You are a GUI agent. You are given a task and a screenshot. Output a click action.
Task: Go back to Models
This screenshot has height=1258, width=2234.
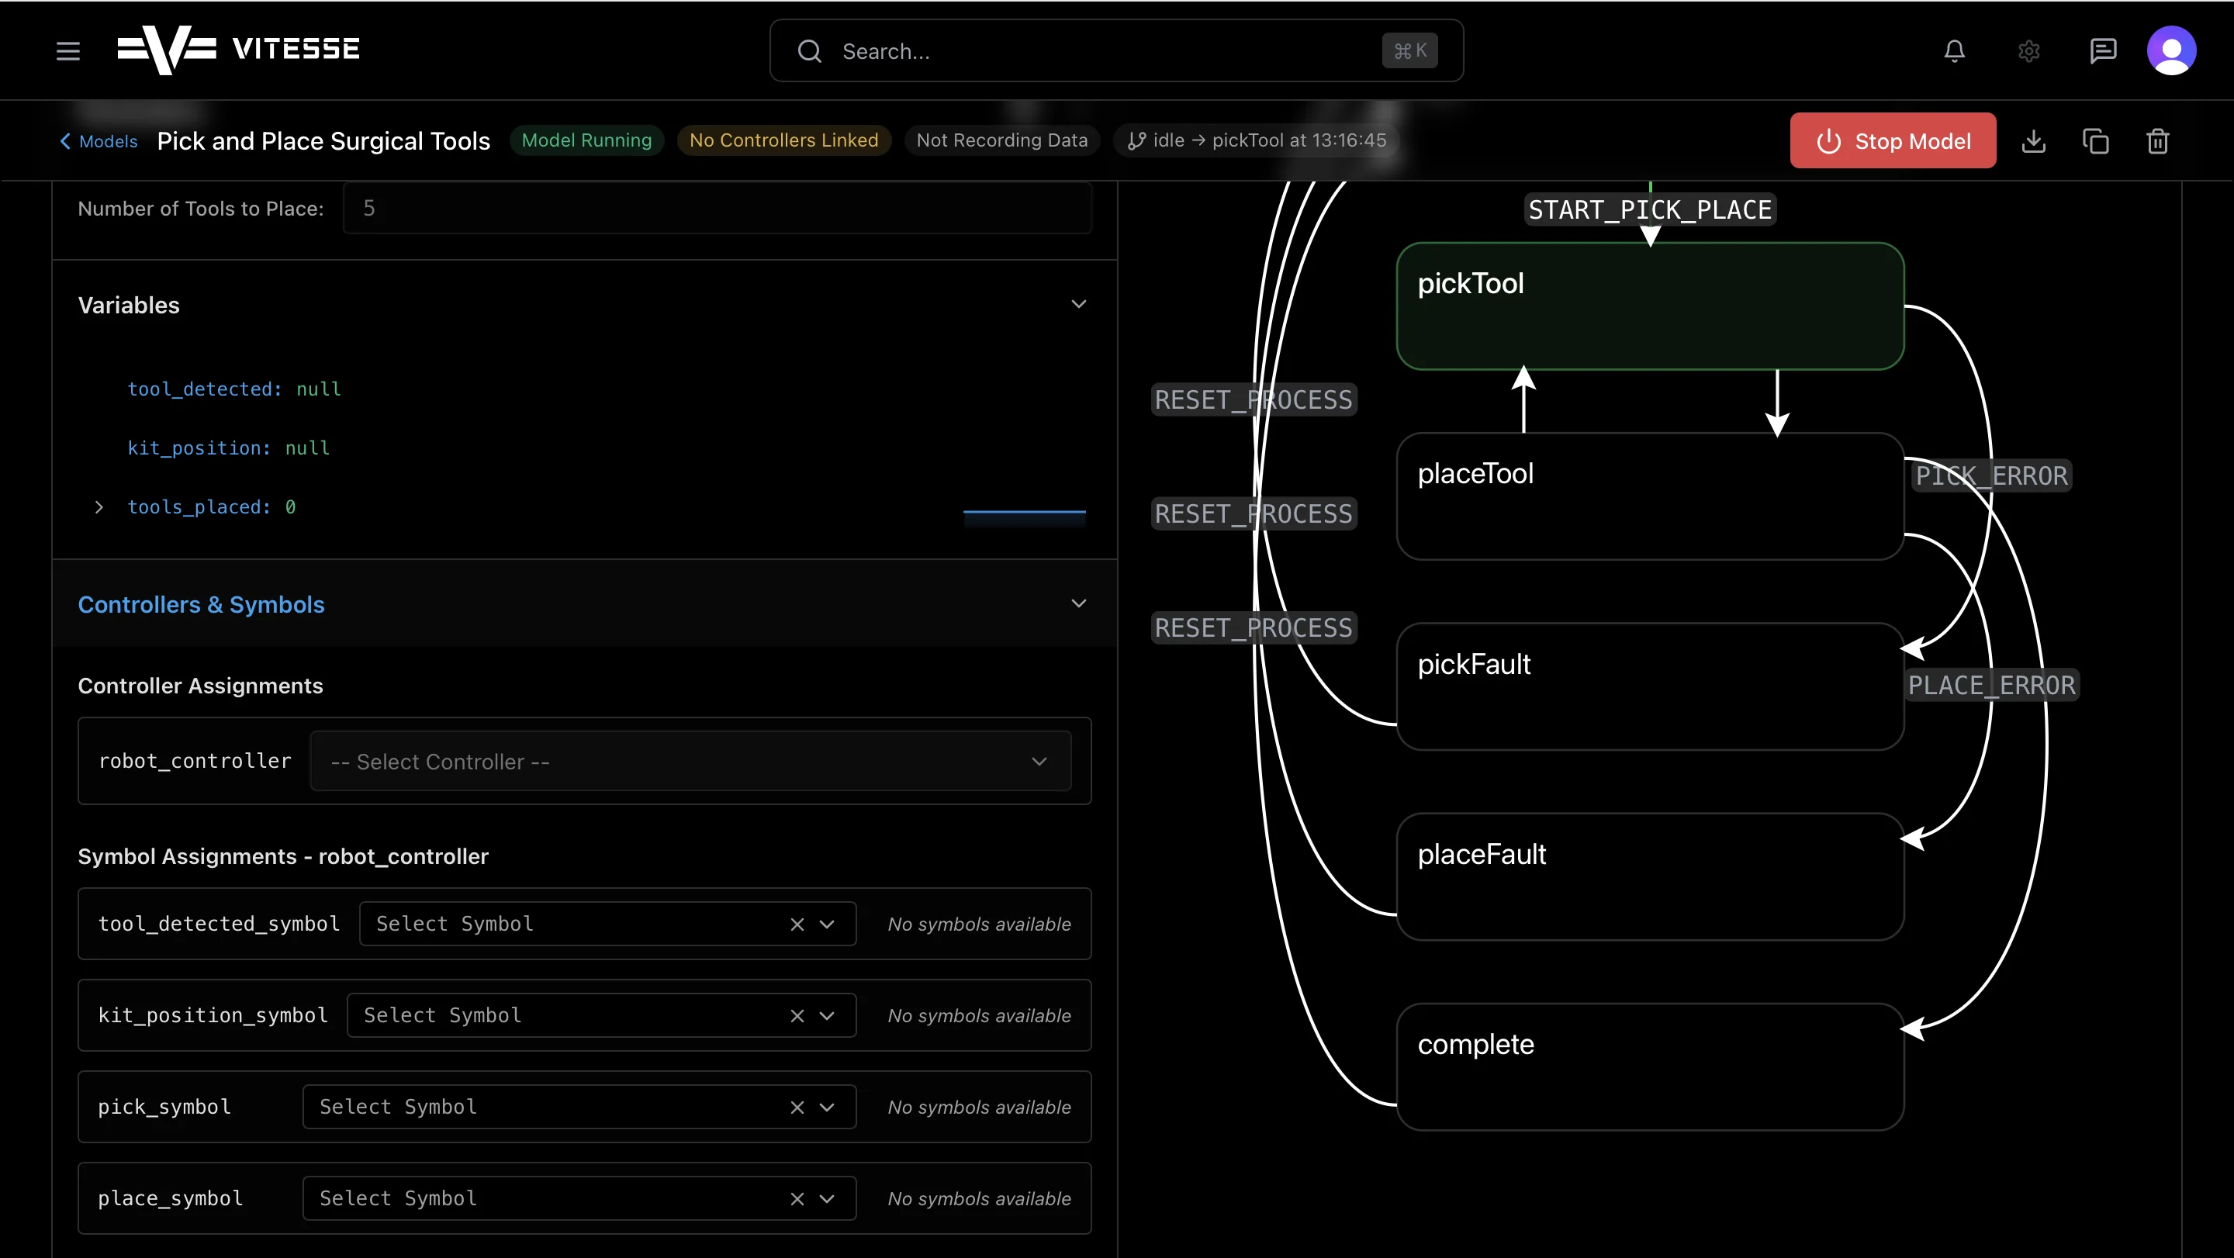[x=98, y=141]
